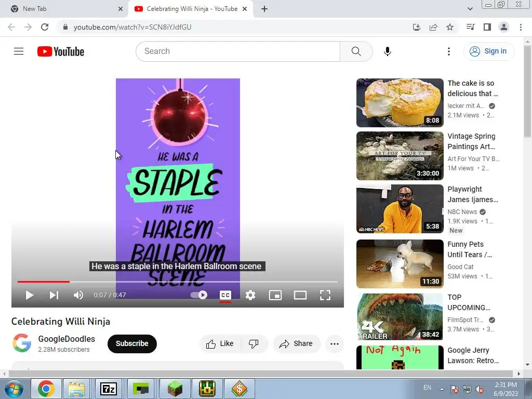The image size is (532, 399).
Task: Mute the video volume
Action: tap(78, 295)
